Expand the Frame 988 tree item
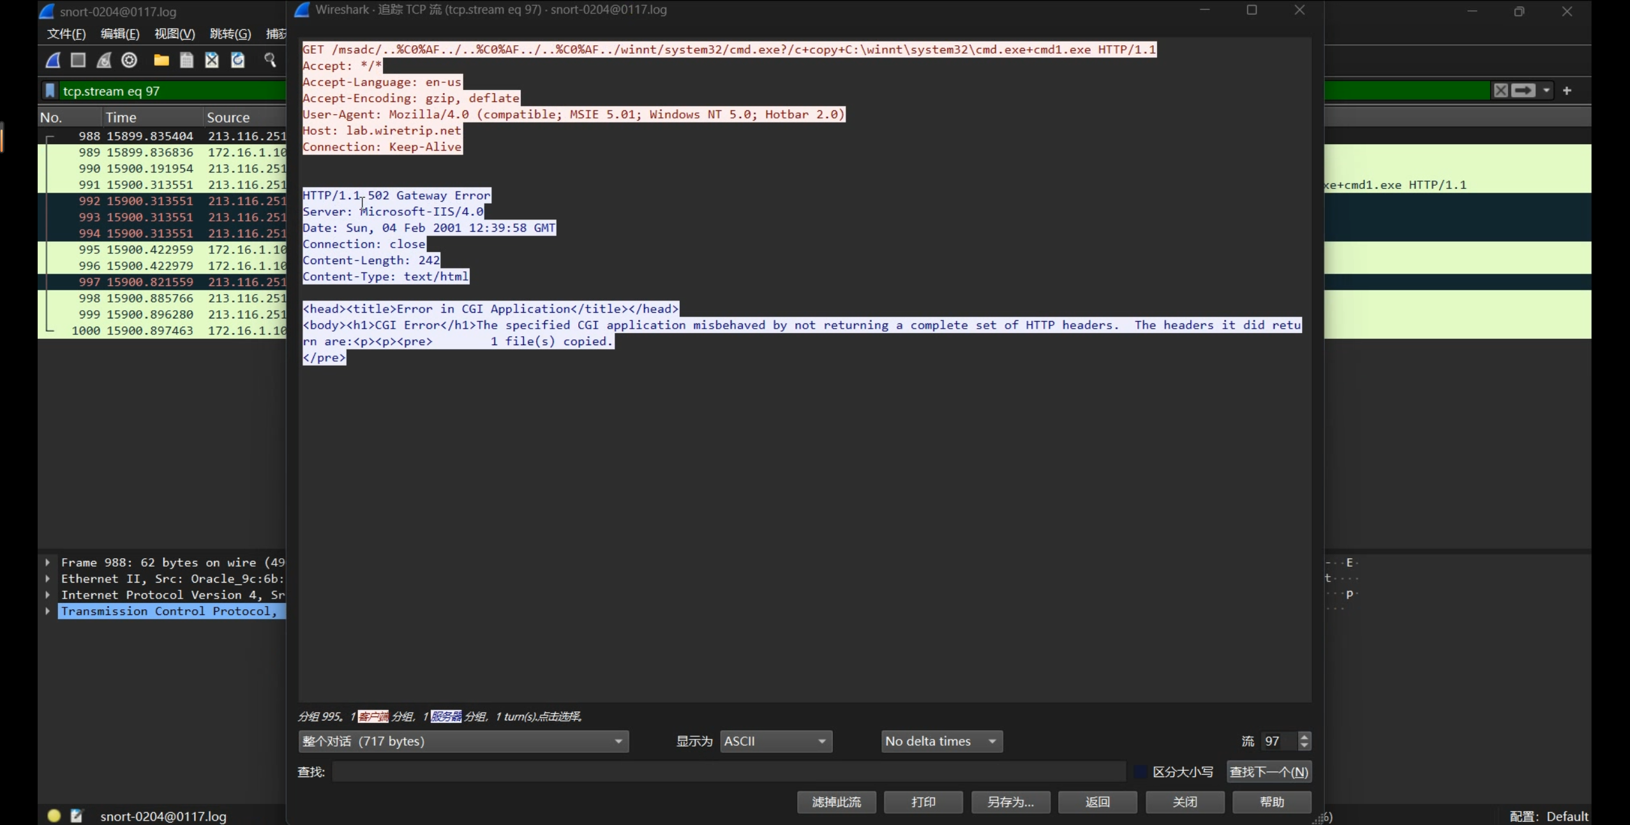 pyautogui.click(x=48, y=562)
